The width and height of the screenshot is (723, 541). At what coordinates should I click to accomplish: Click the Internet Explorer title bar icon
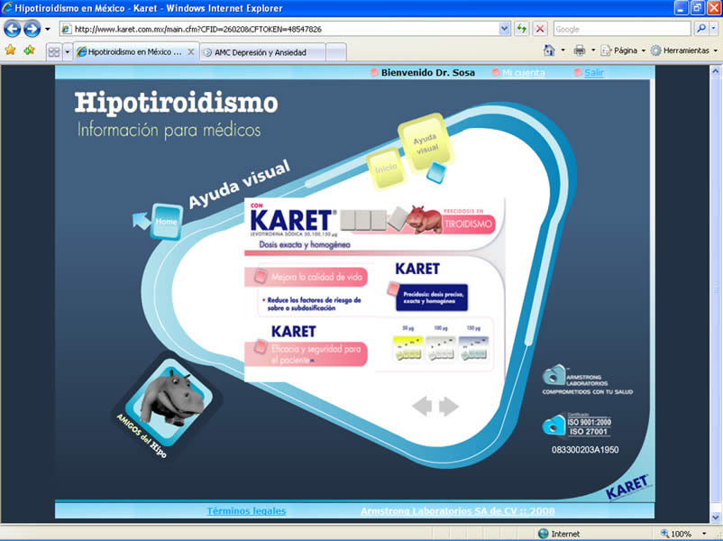point(7,8)
